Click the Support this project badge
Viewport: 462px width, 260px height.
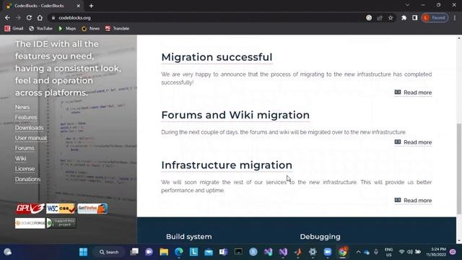tap(61, 223)
